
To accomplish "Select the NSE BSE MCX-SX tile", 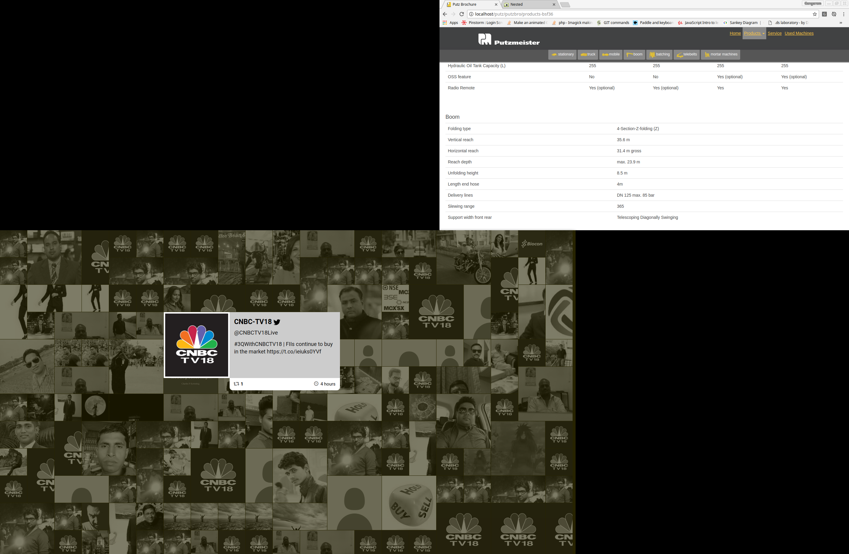I will (395, 298).
